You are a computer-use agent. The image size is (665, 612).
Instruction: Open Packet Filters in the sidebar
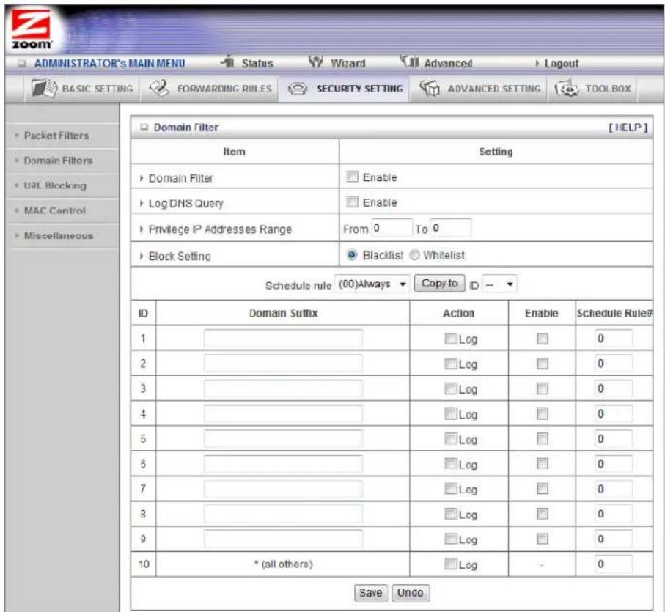[56, 136]
